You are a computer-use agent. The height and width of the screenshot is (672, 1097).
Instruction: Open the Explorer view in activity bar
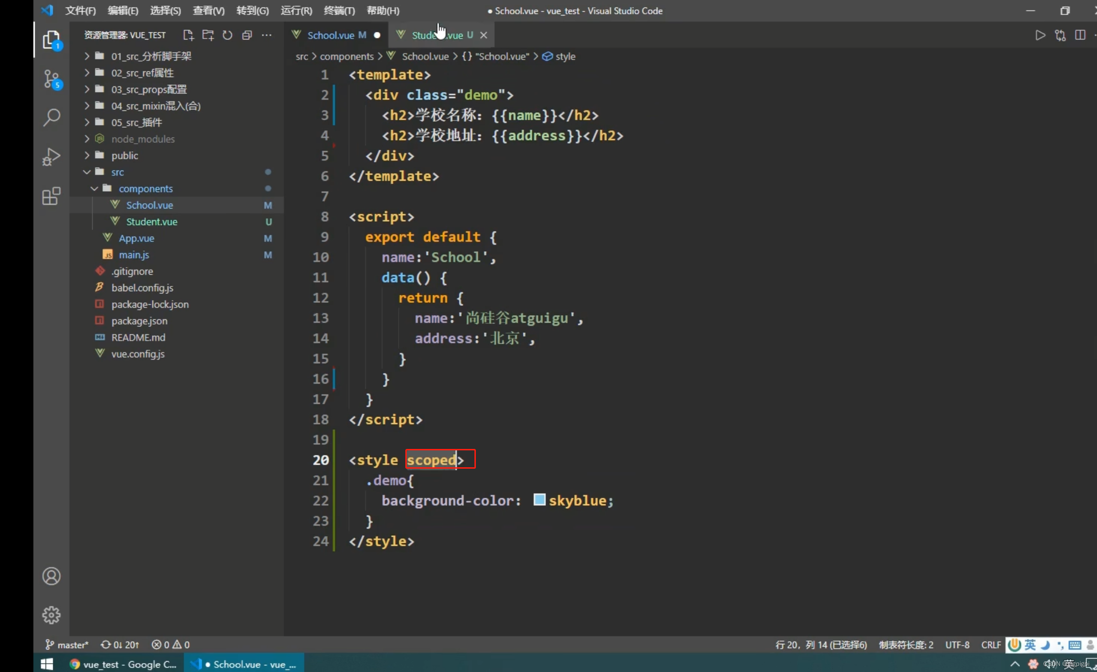coord(51,40)
